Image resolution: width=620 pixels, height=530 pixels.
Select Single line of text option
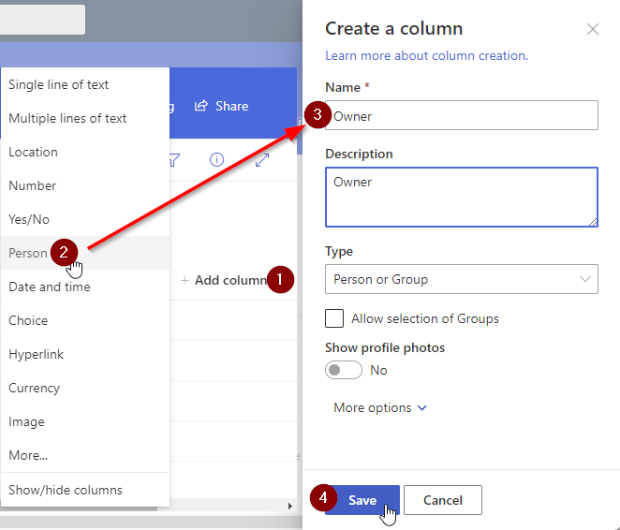58,84
